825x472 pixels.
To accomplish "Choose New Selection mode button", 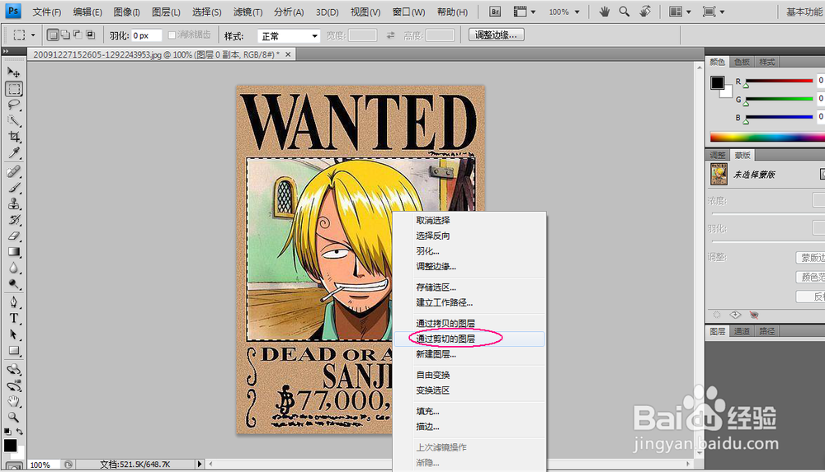I will (x=53, y=35).
